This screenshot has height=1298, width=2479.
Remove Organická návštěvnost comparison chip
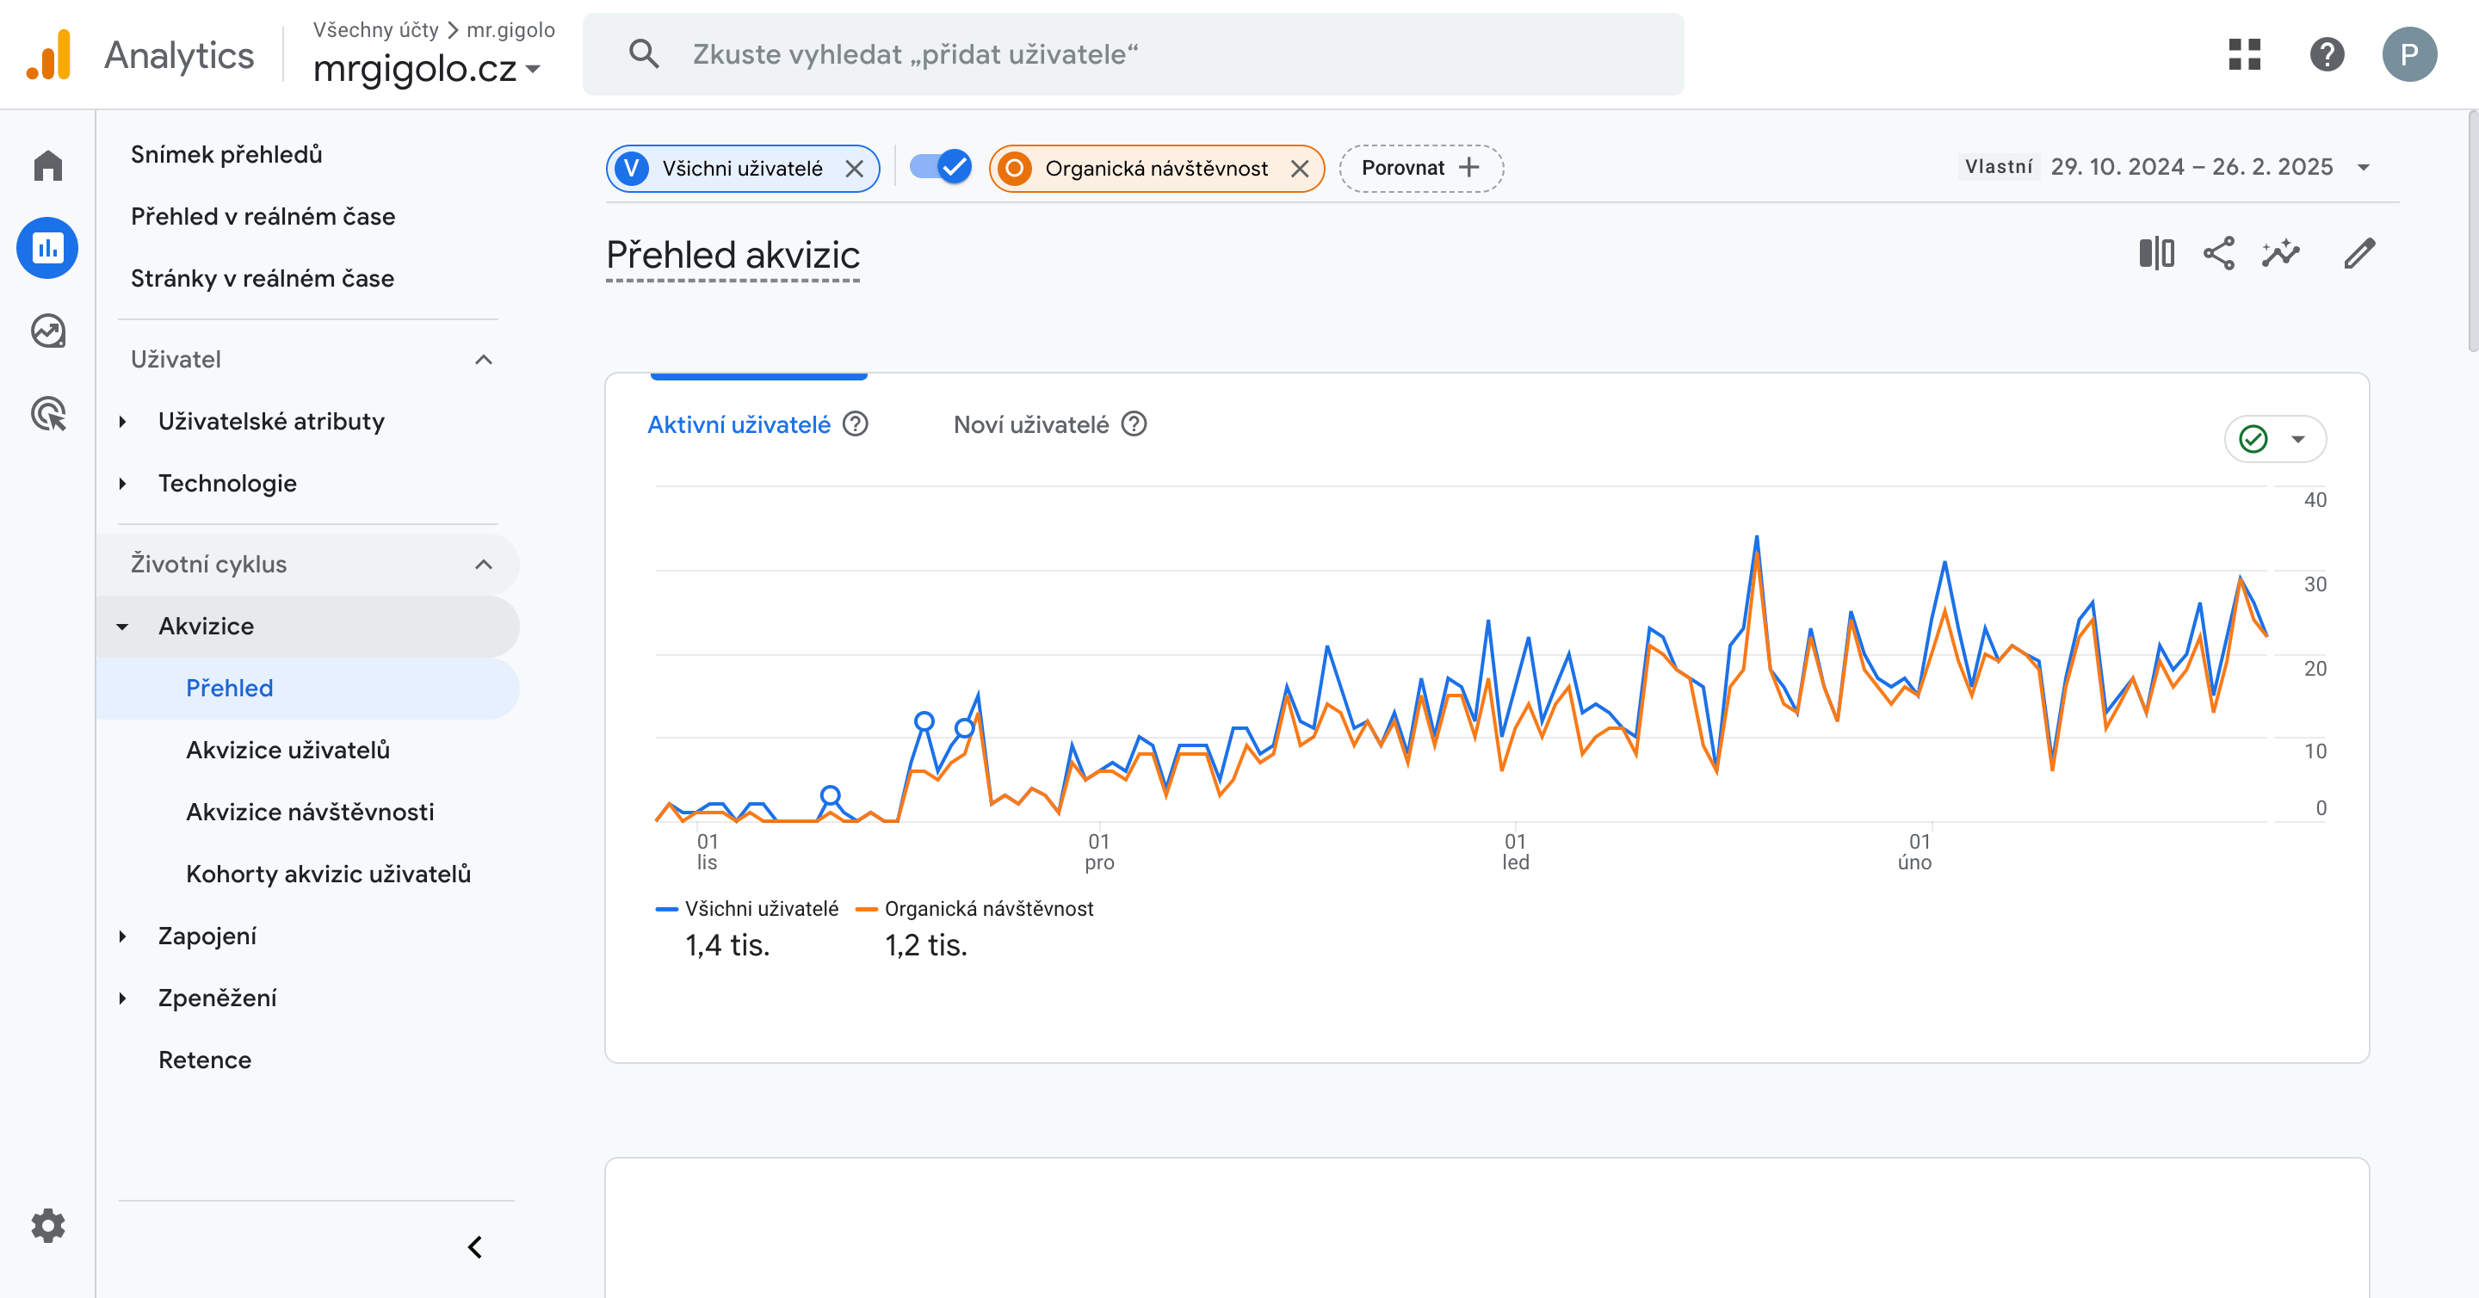(1299, 169)
